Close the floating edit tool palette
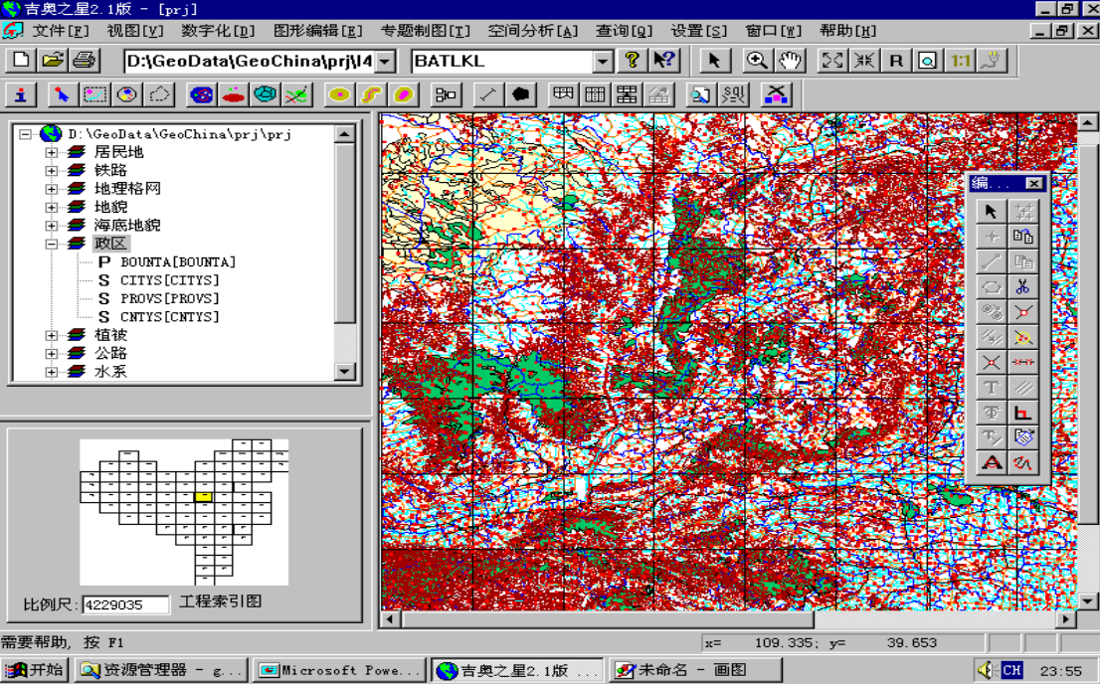Viewport: 1100px width, 684px height. (x=1033, y=183)
